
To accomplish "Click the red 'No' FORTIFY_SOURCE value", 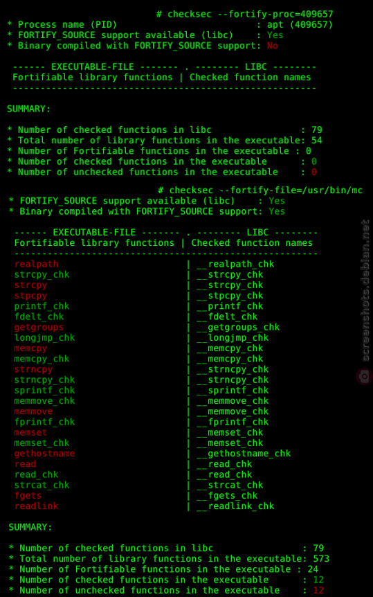I will point(272,46).
